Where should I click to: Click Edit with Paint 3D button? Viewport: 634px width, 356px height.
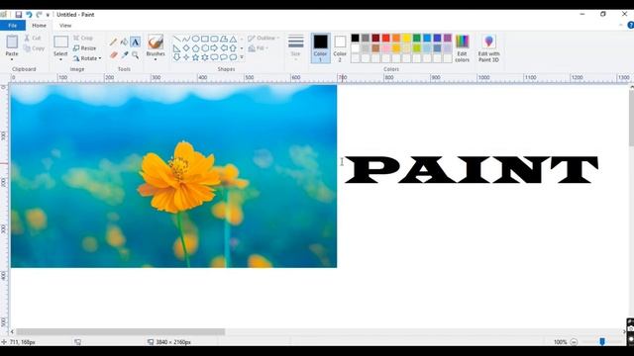tap(488, 48)
